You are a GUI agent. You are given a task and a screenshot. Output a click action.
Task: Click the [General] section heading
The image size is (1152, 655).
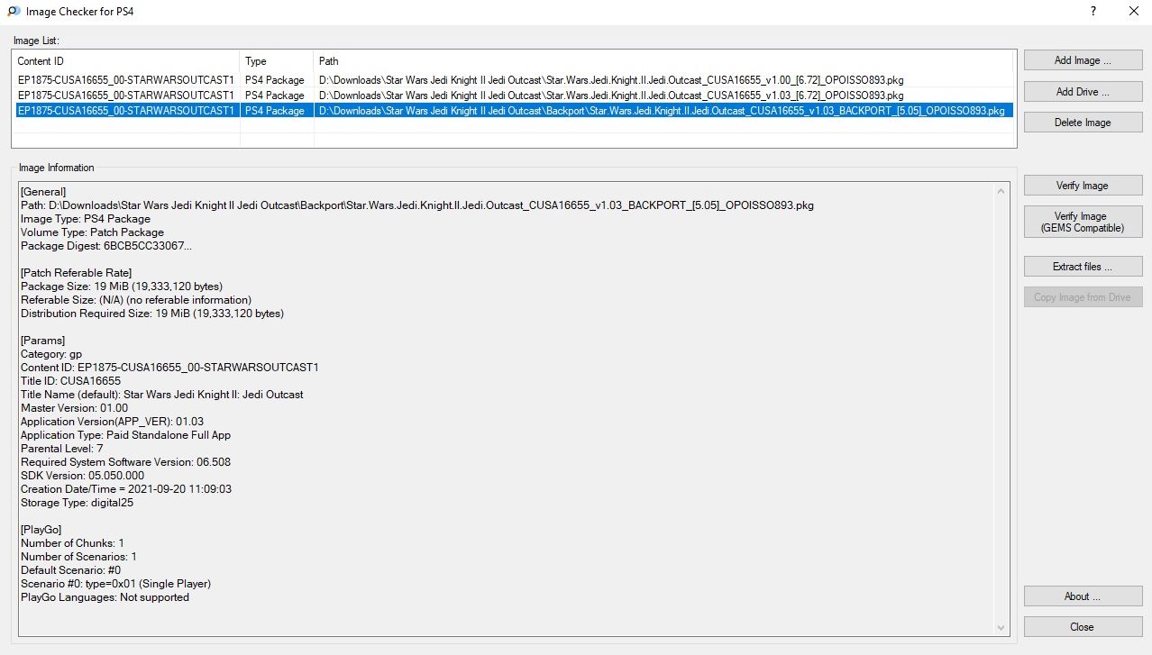click(42, 192)
